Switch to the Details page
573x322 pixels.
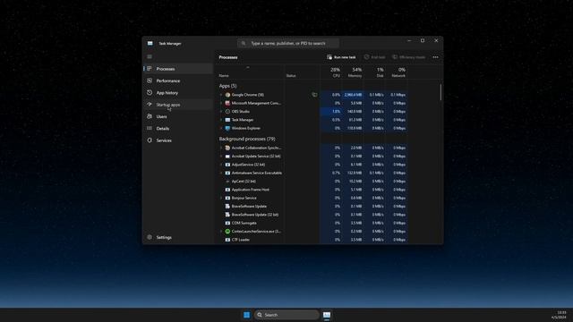pos(178,129)
